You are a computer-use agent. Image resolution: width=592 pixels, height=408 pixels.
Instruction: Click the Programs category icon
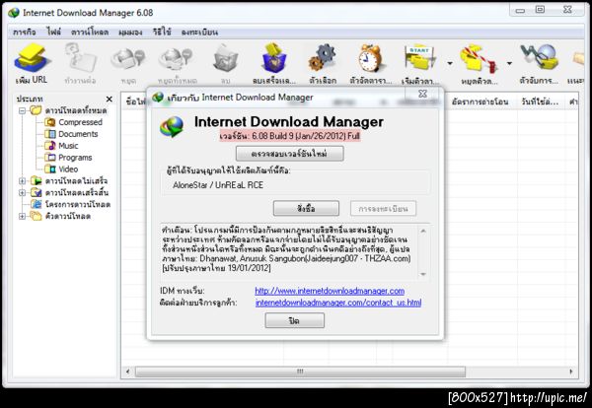[x=50, y=158]
